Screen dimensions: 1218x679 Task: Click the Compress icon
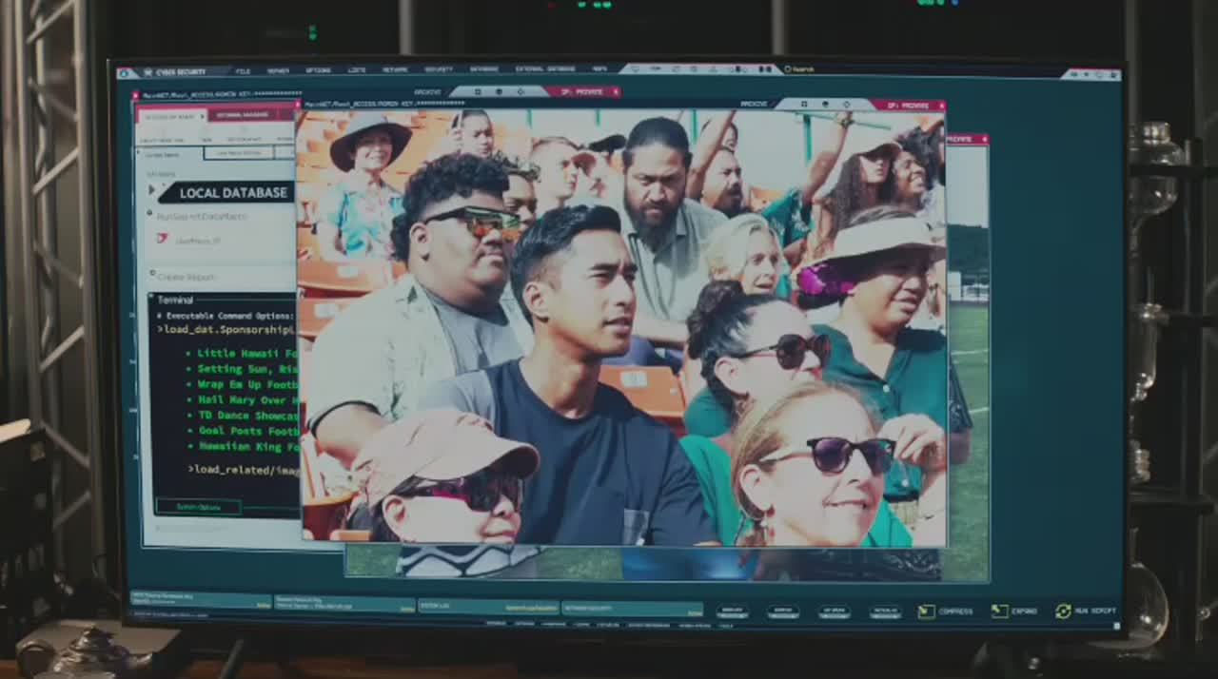[x=926, y=611]
